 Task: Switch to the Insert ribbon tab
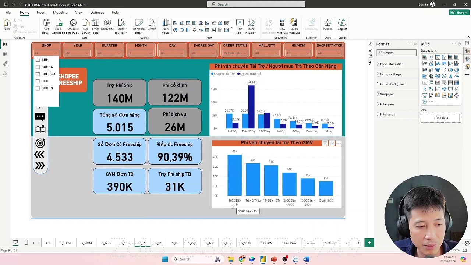click(41, 12)
